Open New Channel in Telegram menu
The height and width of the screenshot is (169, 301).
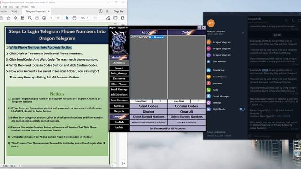[x=220, y=77]
